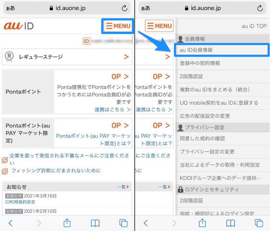The height and width of the screenshot is (231, 270).
Task: Select 登録中の契約情報 menu item
Action: 223,63
